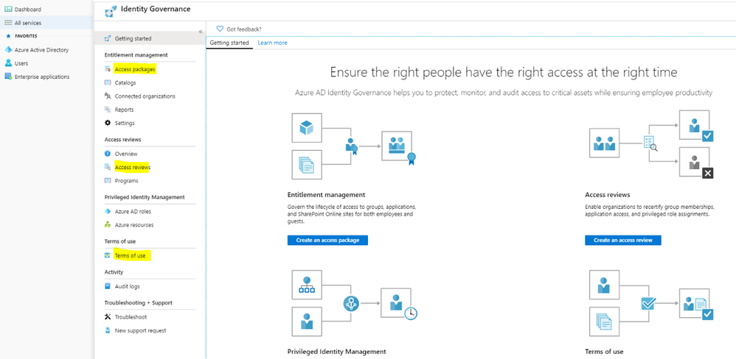Click the Terms of use diagram illustration
Viewport: 736px width, 359px height.
(653, 302)
